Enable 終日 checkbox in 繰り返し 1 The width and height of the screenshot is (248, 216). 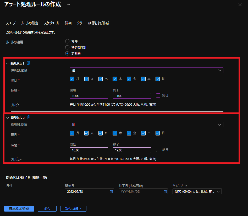[158, 95]
